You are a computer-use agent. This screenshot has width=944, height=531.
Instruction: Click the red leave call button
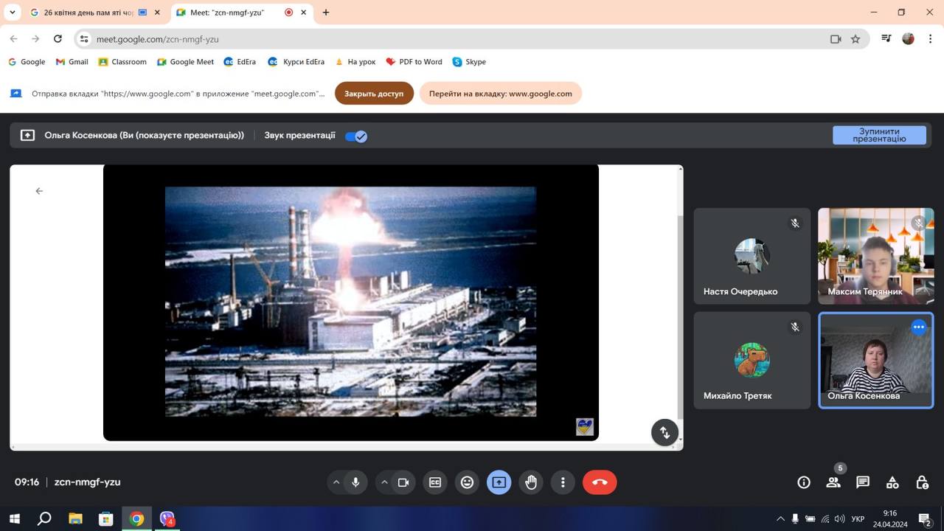click(600, 482)
